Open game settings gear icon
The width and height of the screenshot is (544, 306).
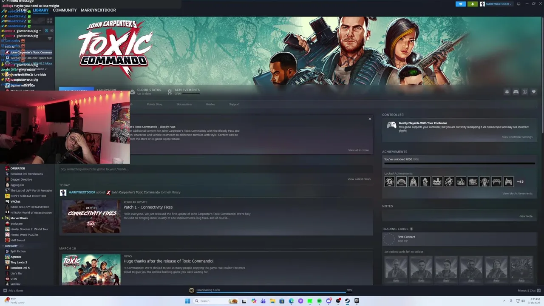507,92
